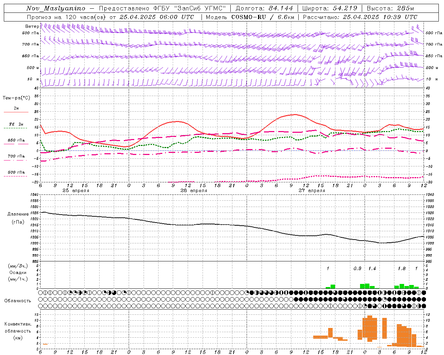444x355 pixels.
Task: Click the model label COSMO-RU / 6.6км
Action: tap(263, 17)
